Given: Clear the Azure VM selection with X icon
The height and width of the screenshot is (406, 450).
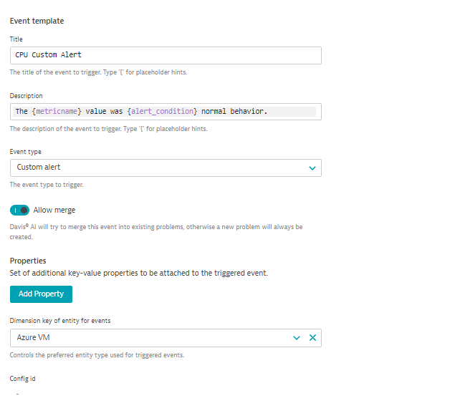Looking at the screenshot, I should click(312, 337).
